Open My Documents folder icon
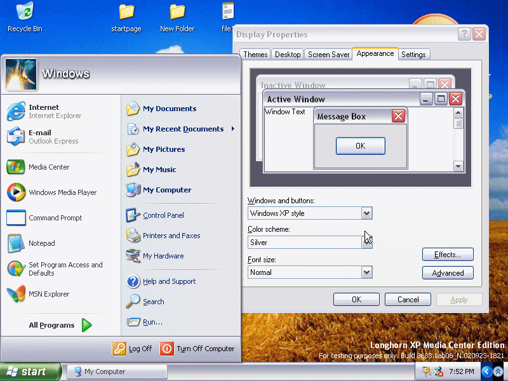The height and width of the screenshot is (381, 508). (x=133, y=109)
